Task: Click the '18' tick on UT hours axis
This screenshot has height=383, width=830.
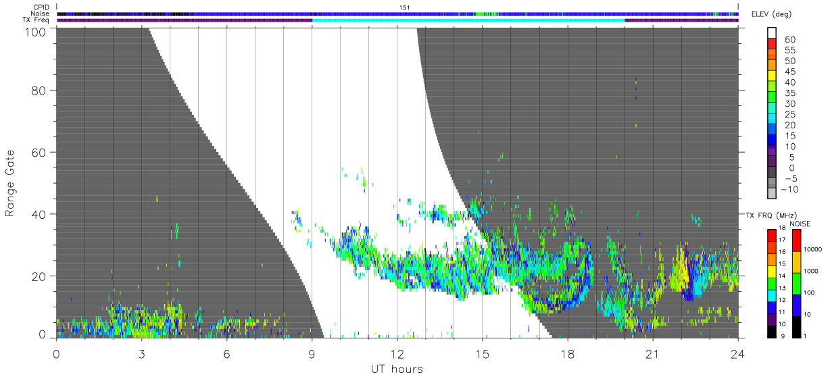Action: click(567, 355)
